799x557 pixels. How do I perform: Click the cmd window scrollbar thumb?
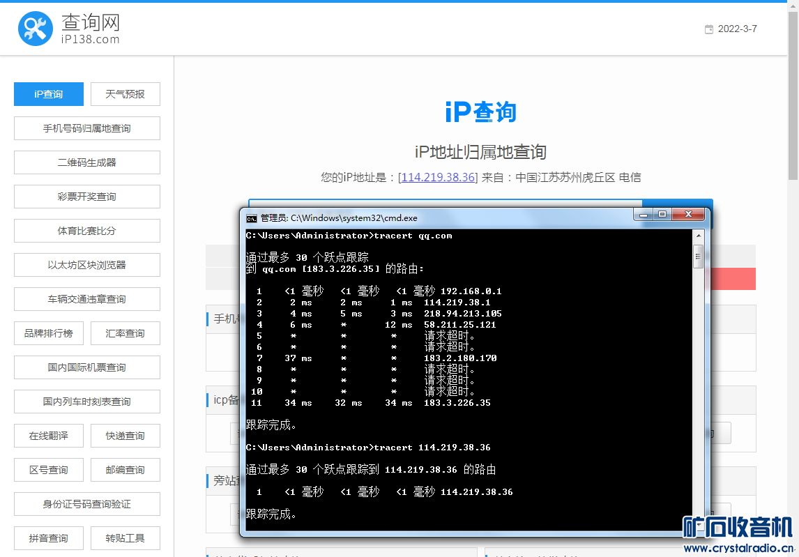(x=699, y=257)
